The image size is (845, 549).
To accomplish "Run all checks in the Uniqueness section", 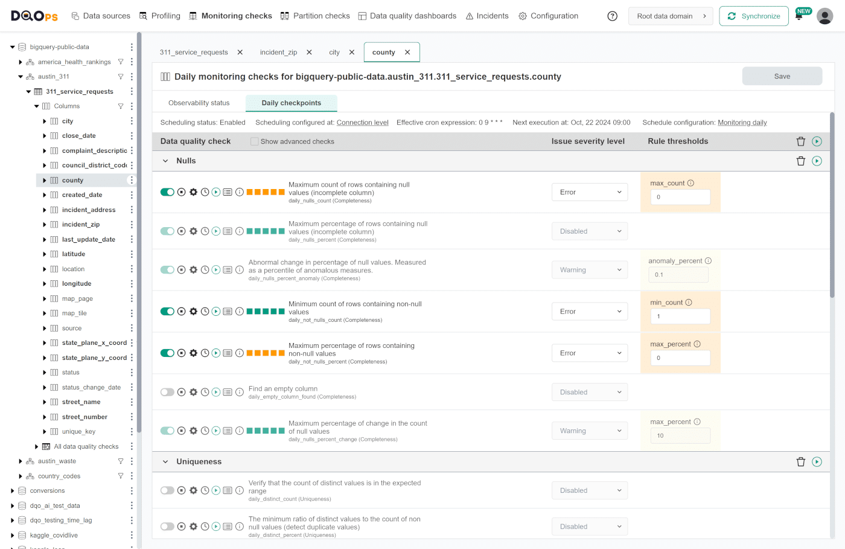I will click(816, 461).
